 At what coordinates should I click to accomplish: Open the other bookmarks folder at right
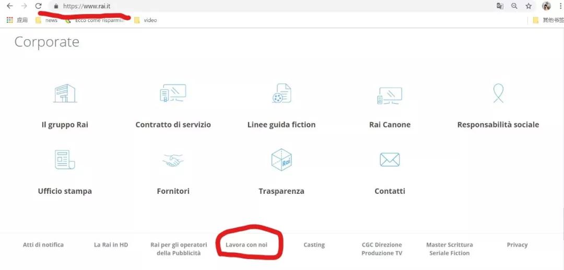pyautogui.click(x=548, y=20)
